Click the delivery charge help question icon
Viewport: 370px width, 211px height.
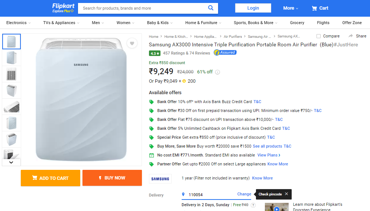pyautogui.click(x=253, y=205)
